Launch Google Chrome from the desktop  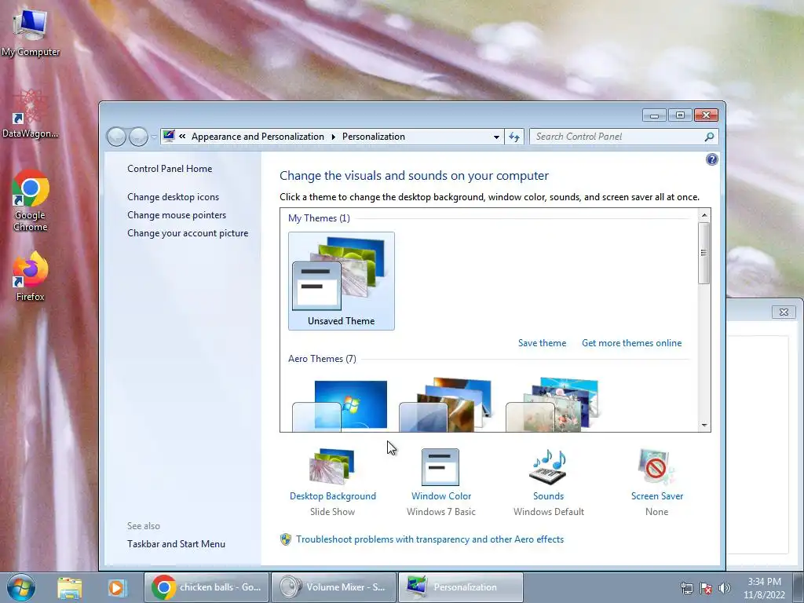(x=31, y=201)
